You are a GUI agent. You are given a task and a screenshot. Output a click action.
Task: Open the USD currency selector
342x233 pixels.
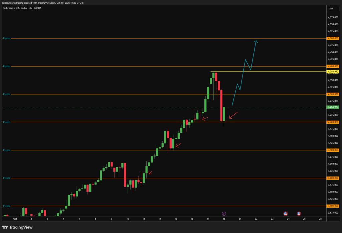(331, 8)
